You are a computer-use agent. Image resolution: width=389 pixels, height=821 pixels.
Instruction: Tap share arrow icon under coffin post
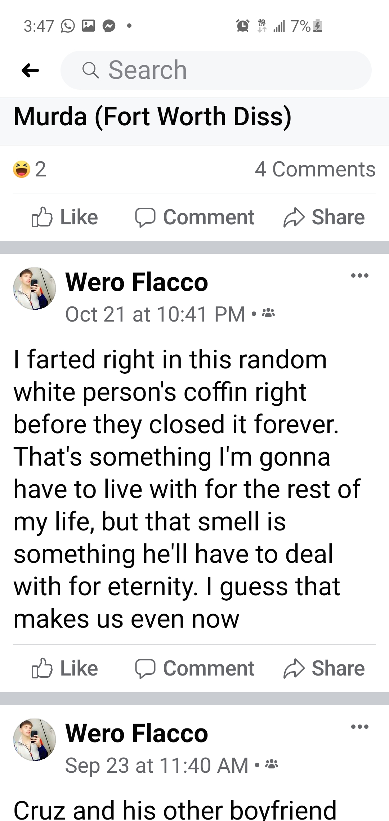(294, 668)
